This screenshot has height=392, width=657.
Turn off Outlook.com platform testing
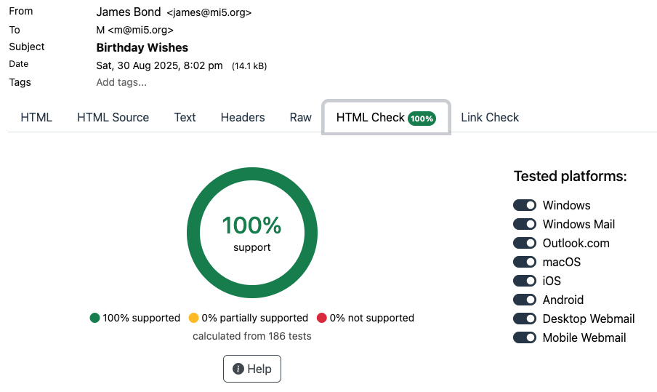click(x=525, y=243)
